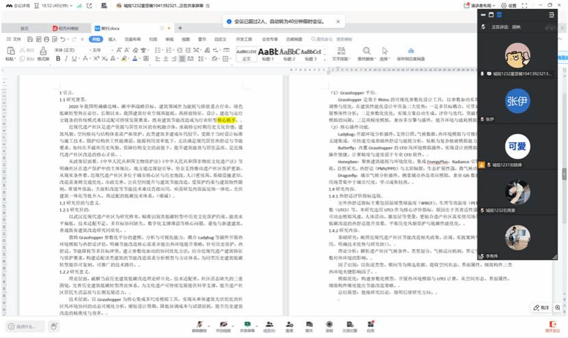Add a new document tab with plus
568x338 pixels.
[180, 28]
